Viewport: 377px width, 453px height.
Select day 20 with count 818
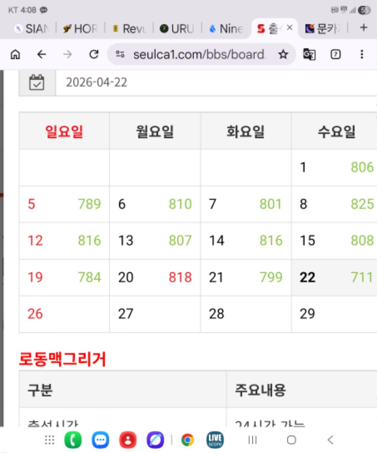pos(155,277)
